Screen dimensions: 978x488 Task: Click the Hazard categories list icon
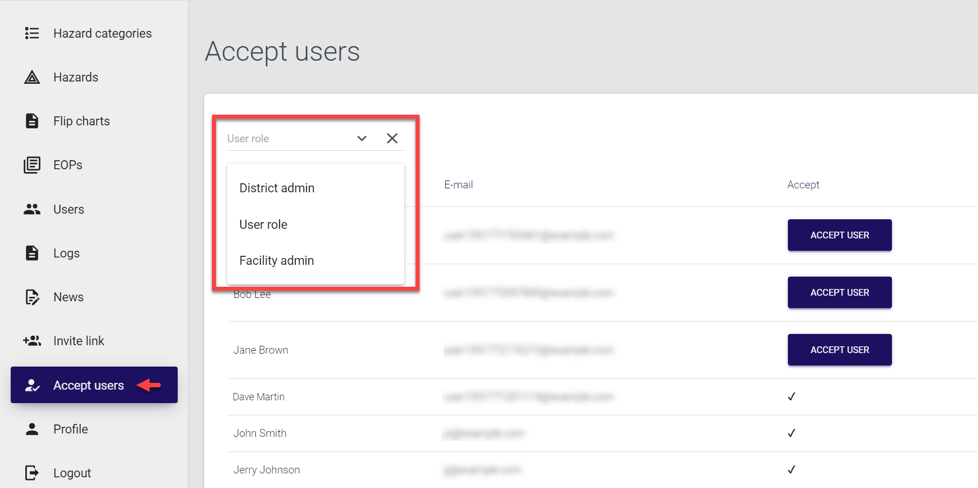click(32, 33)
